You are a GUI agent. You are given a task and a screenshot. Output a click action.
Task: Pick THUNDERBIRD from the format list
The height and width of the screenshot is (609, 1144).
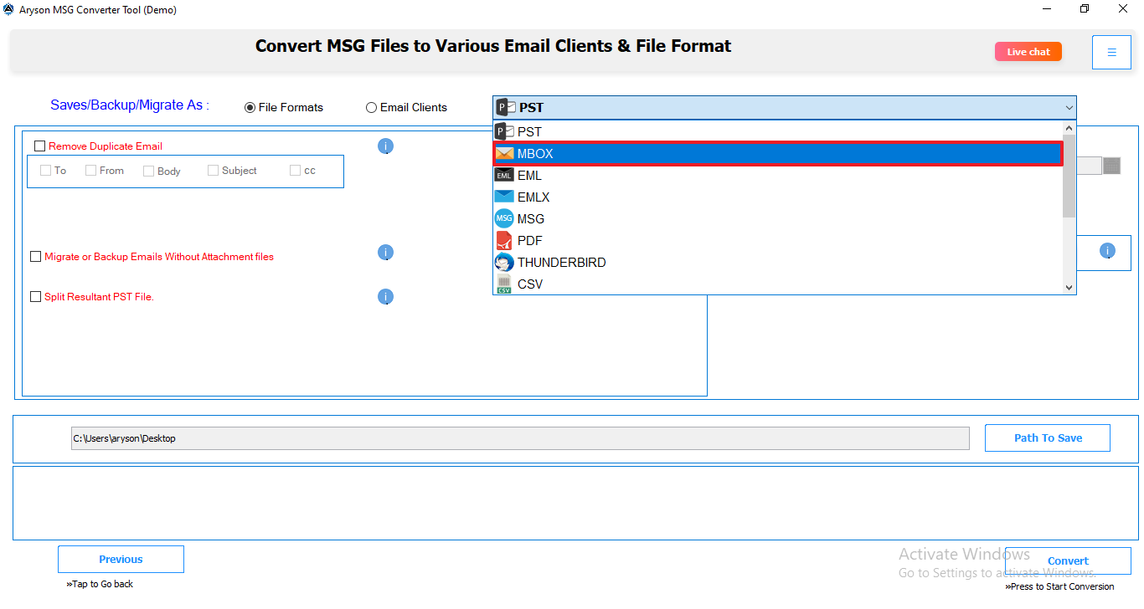777,263
